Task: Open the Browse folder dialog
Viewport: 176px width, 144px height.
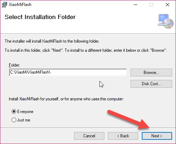Action: tap(151, 73)
